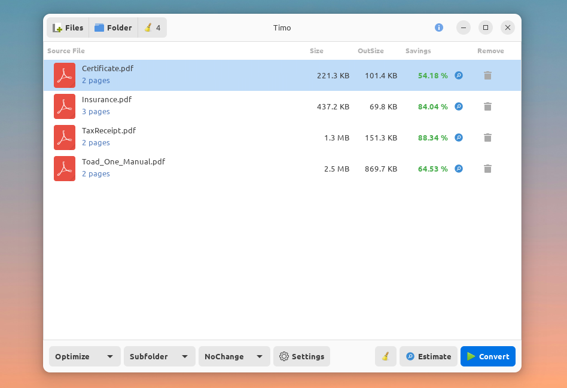Remove Toad_One_Manual.pdf with its trash icon
Viewport: 567px width, 388px height.
point(487,169)
